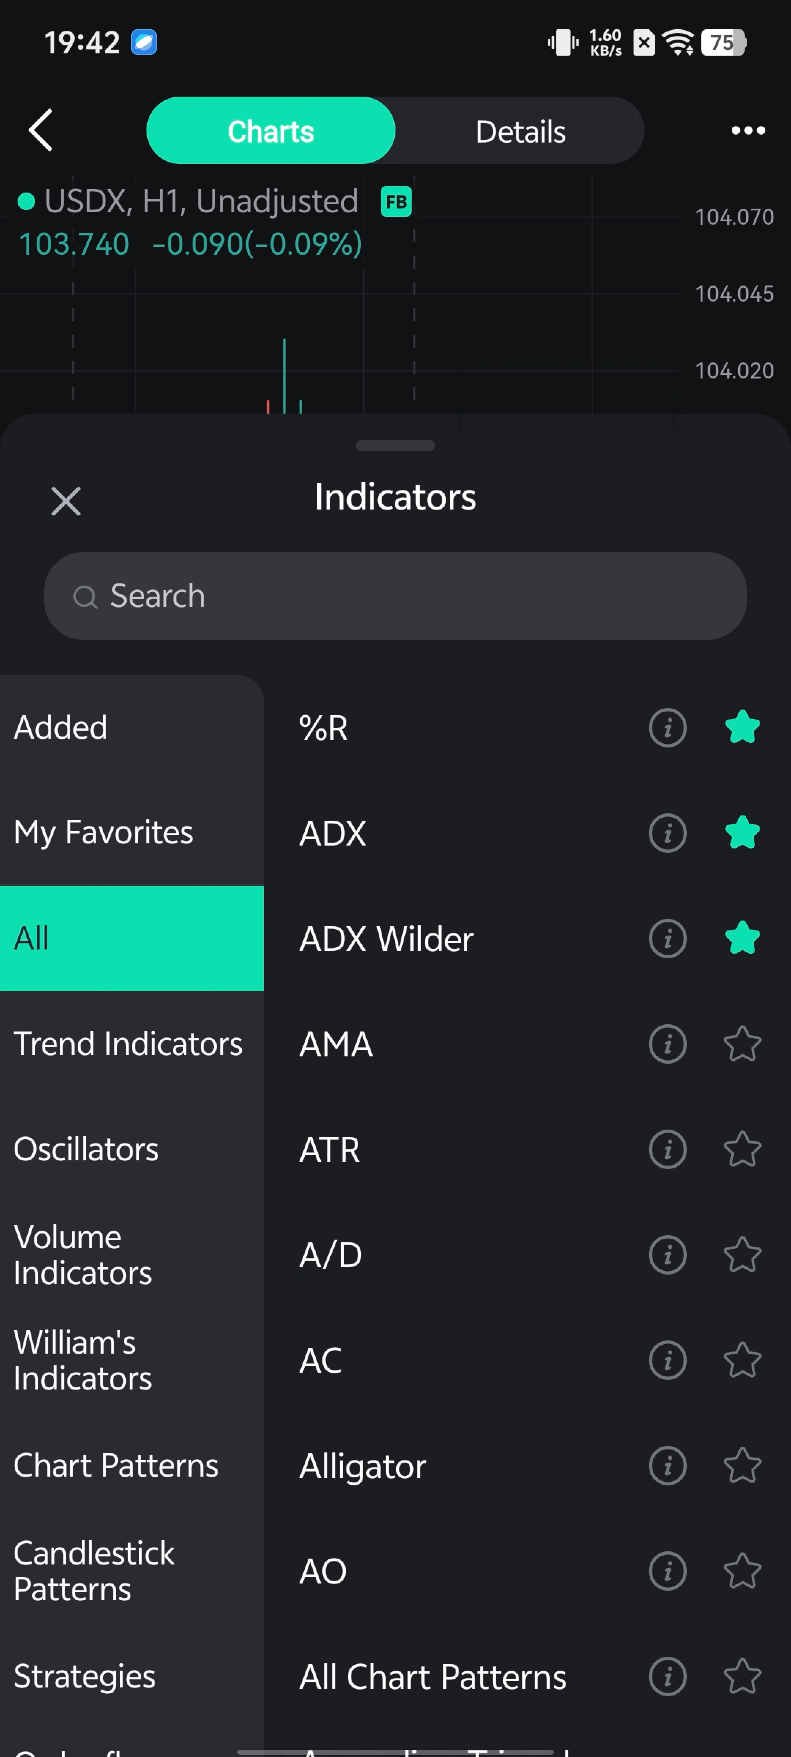Unfavorite the ADX indicator star
Viewport: 791px width, 1757px height.
click(x=742, y=833)
